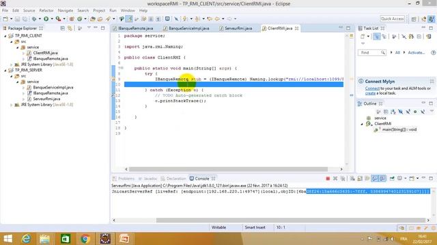Open Package Explorer view menu arrow
The image size is (437, 245).
click(x=89, y=28)
